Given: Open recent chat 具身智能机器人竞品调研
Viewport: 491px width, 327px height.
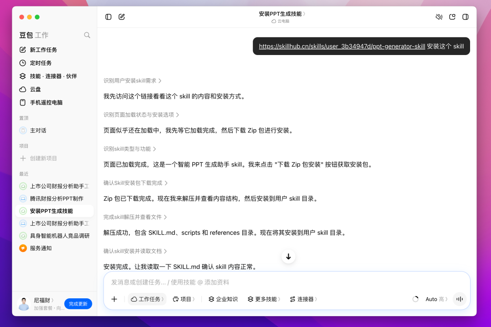Looking at the screenshot, I should pyautogui.click(x=54, y=236).
